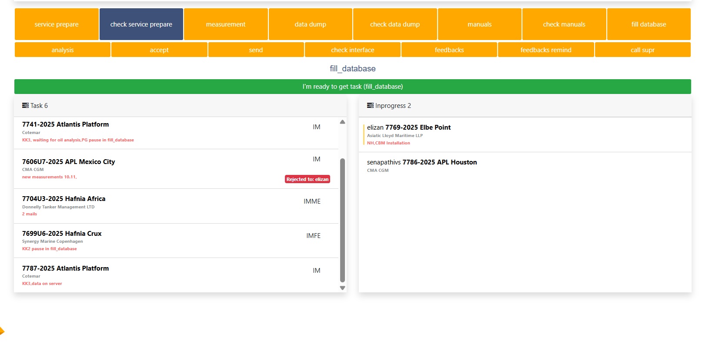Switch to 'check service prepare' tab
702x355 pixels.
[x=141, y=24]
